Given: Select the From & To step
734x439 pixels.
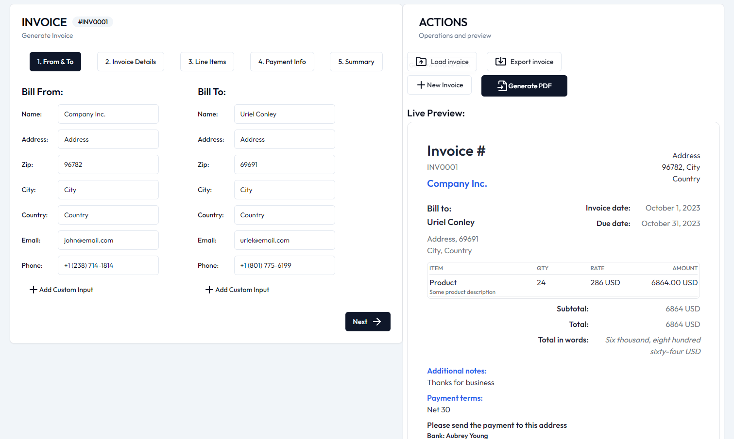Looking at the screenshot, I should click(x=55, y=62).
